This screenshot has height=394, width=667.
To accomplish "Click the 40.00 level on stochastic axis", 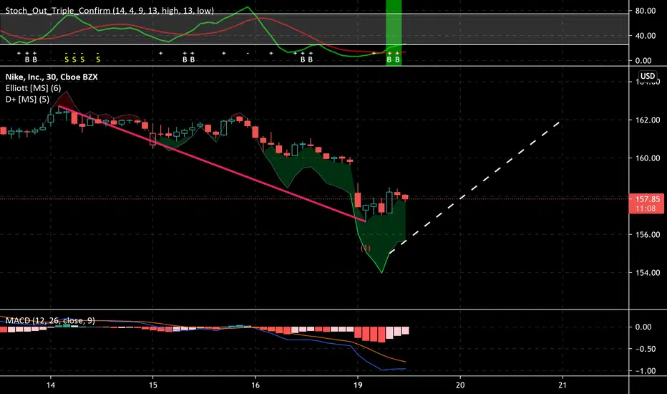I will (646, 36).
